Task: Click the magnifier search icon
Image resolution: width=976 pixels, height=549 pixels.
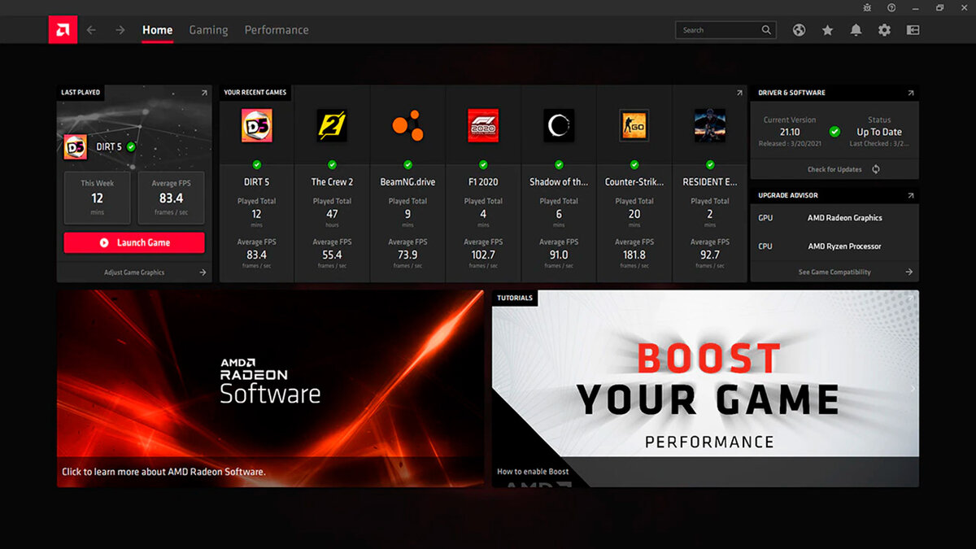Action: [x=766, y=30]
